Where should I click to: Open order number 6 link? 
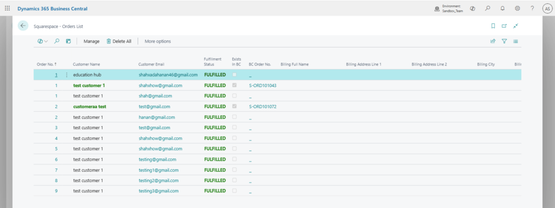click(x=56, y=159)
